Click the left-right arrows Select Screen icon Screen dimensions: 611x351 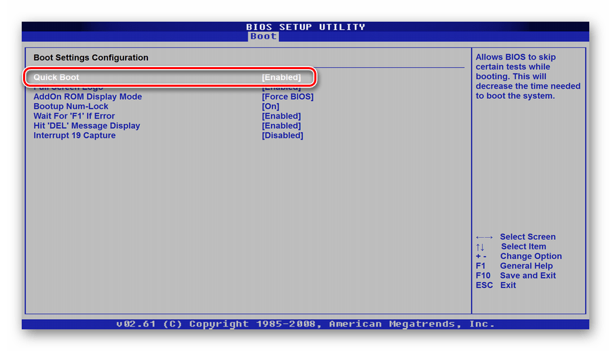[484, 237]
